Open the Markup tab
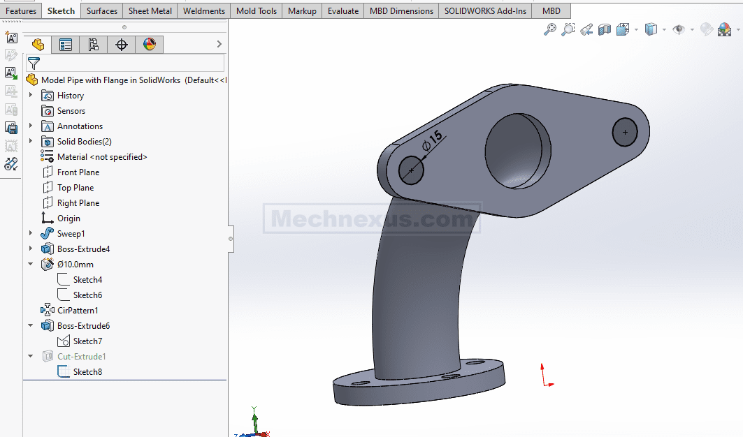Image resolution: width=743 pixels, height=437 pixels. click(303, 11)
